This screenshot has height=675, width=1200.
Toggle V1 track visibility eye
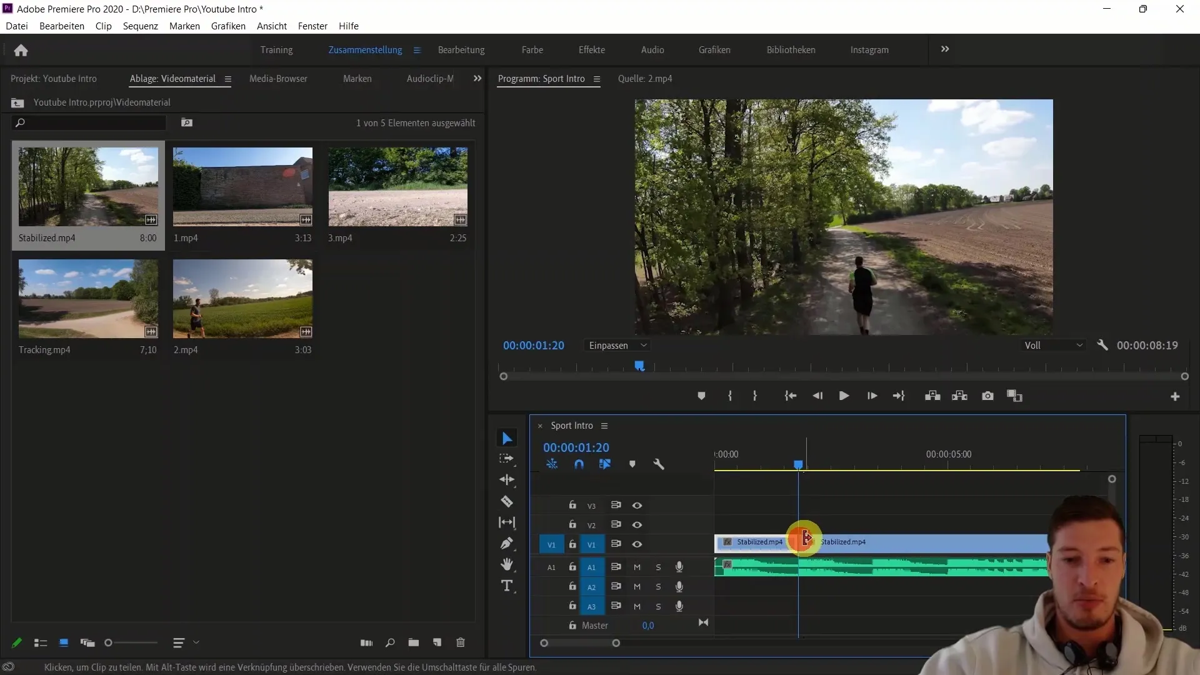point(637,544)
